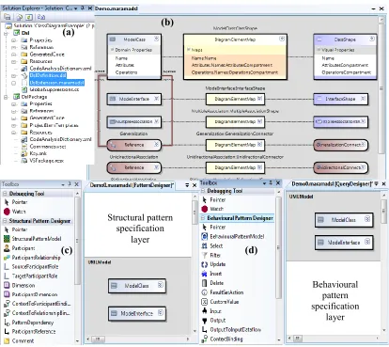Collapse the Debugging Tool group in left toolbox

click(5, 194)
